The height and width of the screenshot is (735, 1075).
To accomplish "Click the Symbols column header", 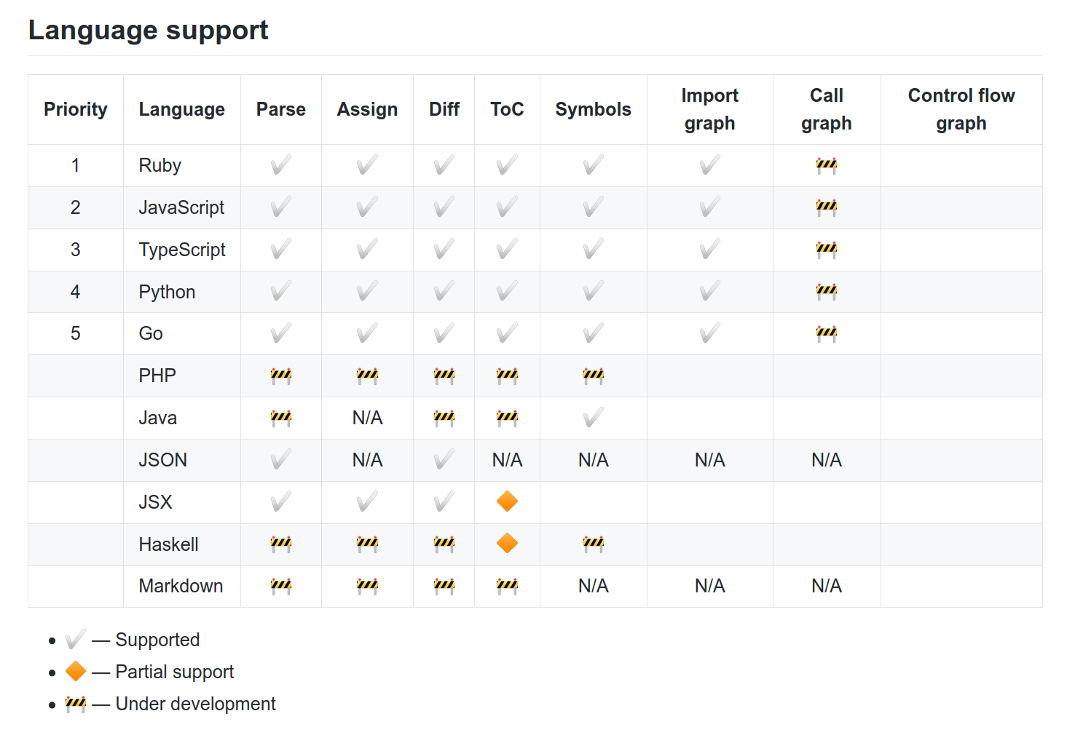I will [593, 109].
